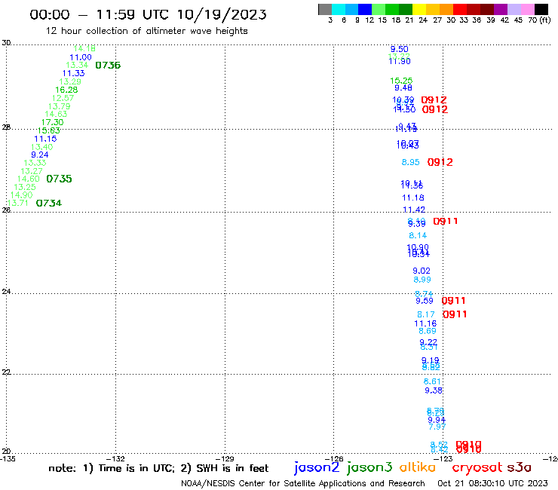Viewport: 558px width, 490px height.
Task: Click wave height value '11.42'
Action: tap(414, 210)
